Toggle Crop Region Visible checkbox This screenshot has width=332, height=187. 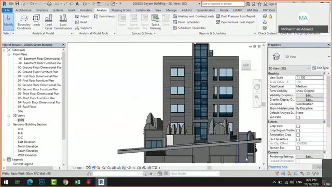pos(298,130)
